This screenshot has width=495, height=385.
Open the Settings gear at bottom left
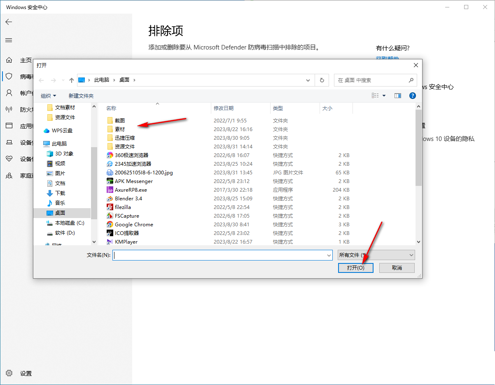[9, 373]
